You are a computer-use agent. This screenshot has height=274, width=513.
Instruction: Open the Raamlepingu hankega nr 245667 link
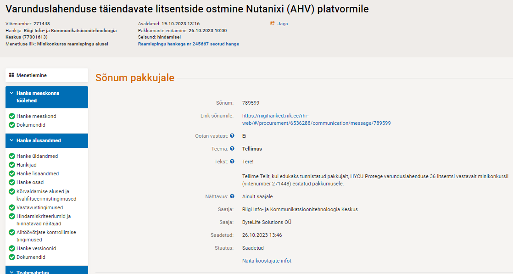pos(189,44)
